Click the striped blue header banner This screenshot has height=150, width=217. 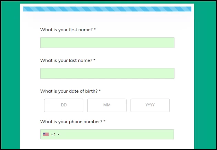(x=107, y=9)
